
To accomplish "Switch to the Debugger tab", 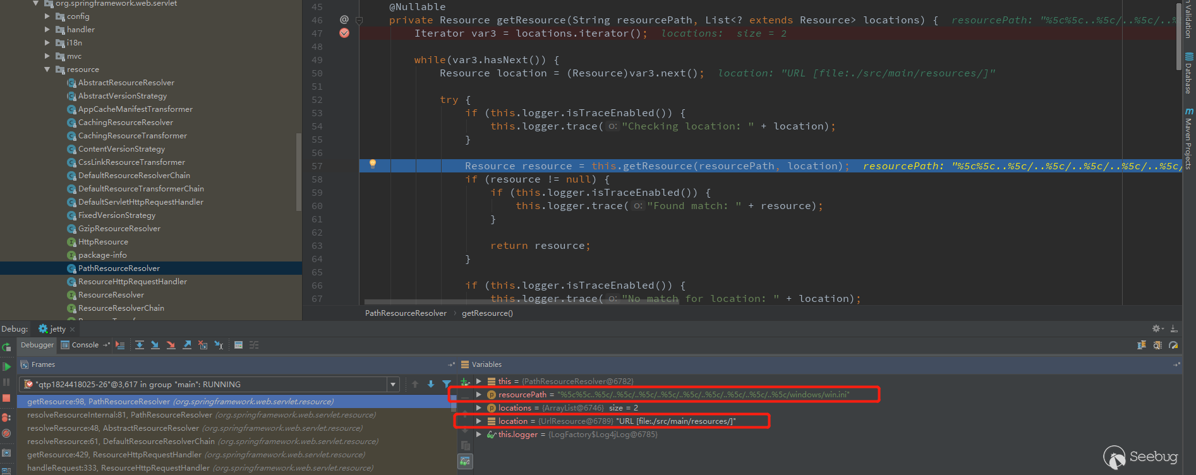I will (x=37, y=345).
